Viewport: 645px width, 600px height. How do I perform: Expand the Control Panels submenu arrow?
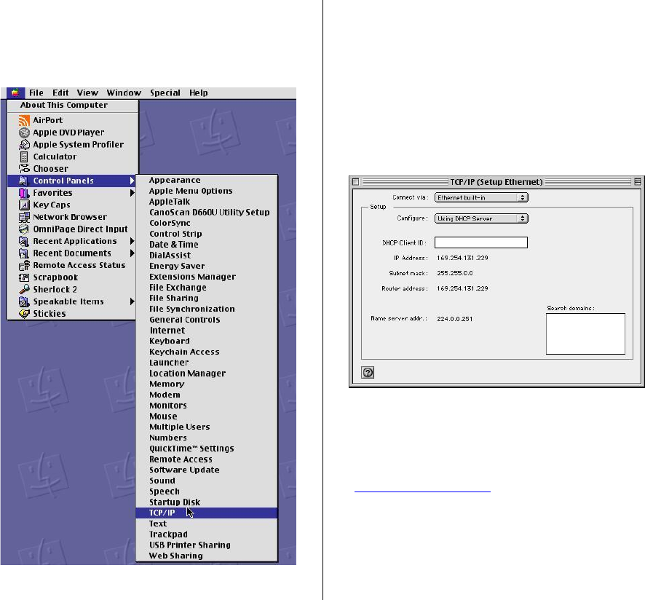pos(132,181)
